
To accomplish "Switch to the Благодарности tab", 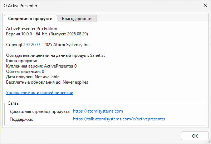I will click(77, 19).
